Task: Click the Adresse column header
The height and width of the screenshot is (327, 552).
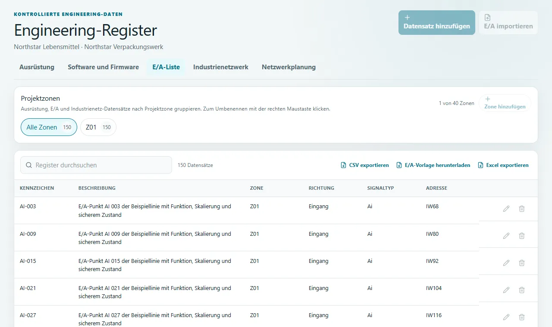Action: (x=436, y=188)
